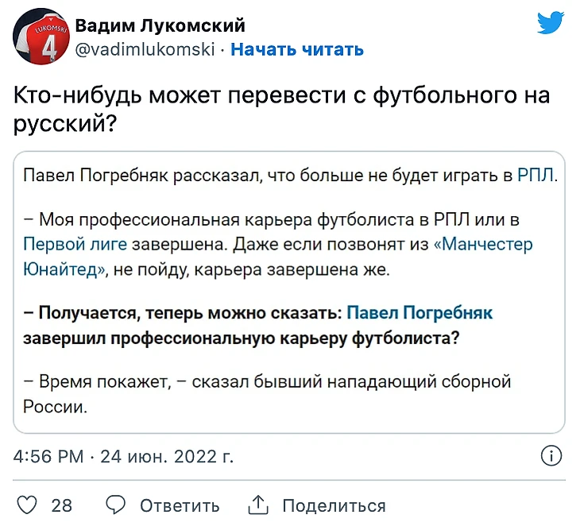
Task: Click the bold 'Павел Погребняк' link
Action: [420, 312]
